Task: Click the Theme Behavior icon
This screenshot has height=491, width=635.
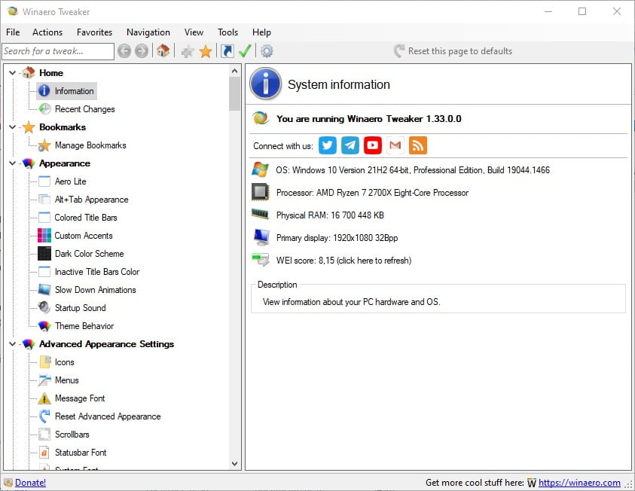Action: (x=44, y=326)
